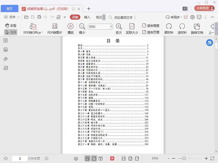
Task: Click the floating blue convert button
Action: pyautogui.click(x=209, y=43)
